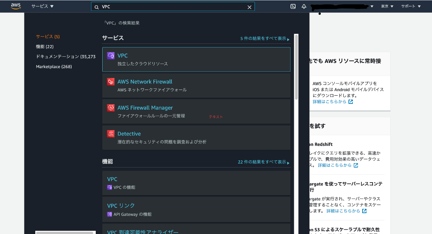Open the notifications bell icon
The width and height of the screenshot is (432, 234).
(304, 6)
